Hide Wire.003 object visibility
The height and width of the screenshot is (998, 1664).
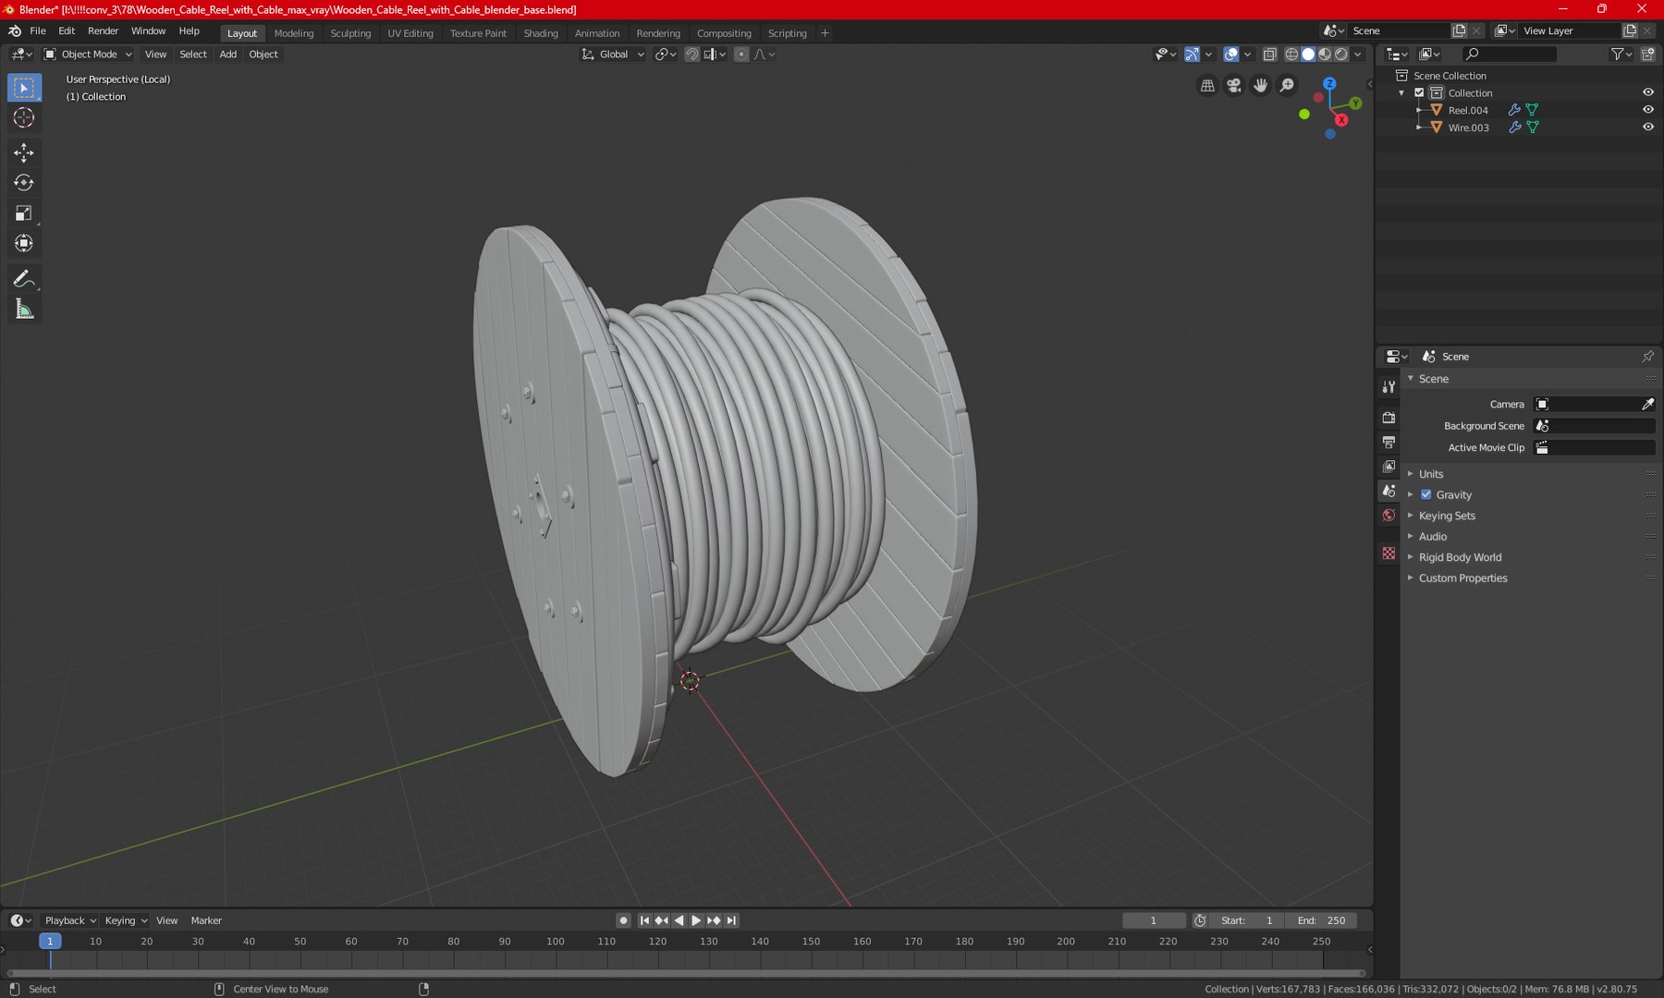point(1647,128)
